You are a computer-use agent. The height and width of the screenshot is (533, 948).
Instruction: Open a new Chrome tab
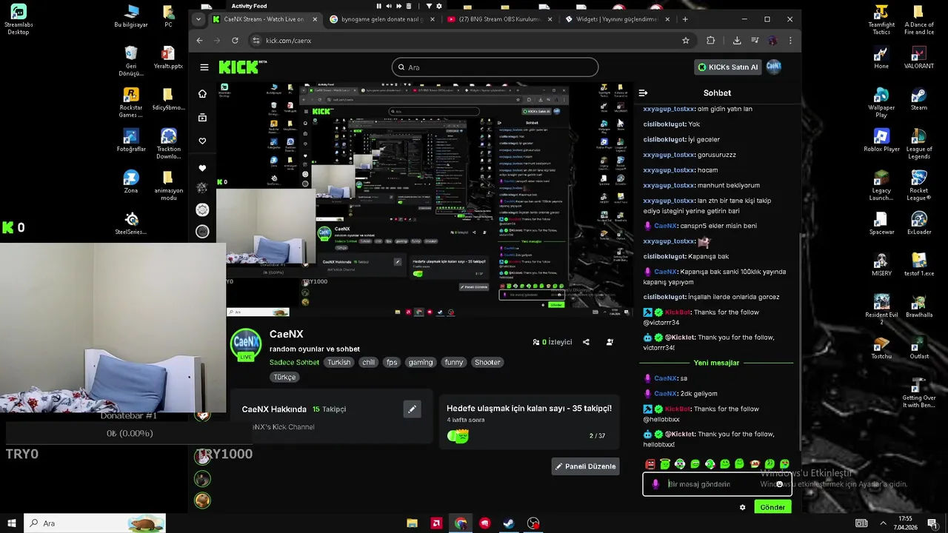pos(685,19)
